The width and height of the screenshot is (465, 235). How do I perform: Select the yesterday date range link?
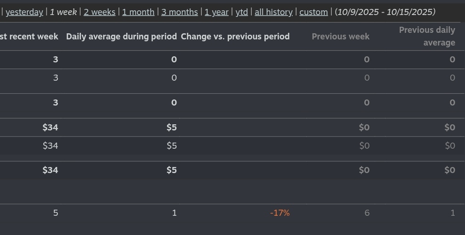(24, 12)
